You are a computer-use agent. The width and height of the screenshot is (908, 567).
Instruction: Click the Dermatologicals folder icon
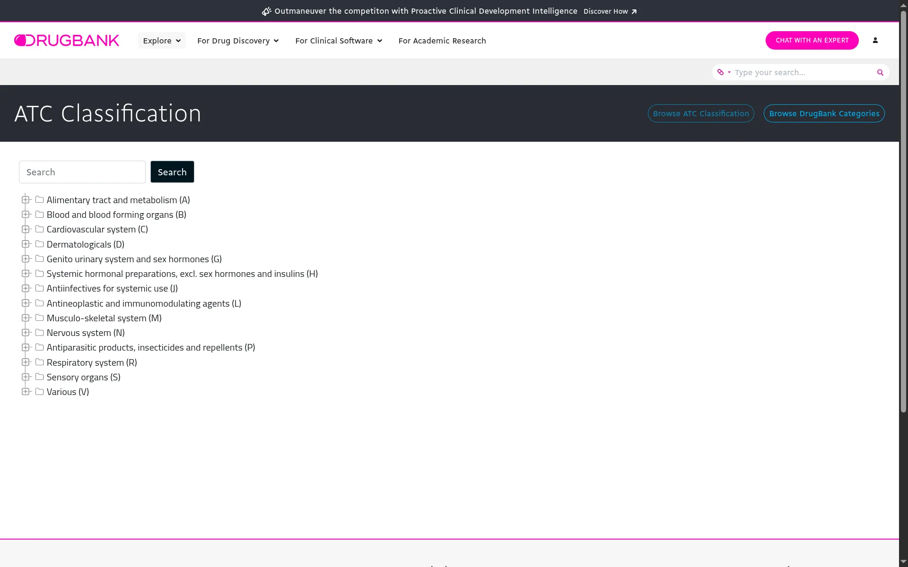(x=40, y=244)
